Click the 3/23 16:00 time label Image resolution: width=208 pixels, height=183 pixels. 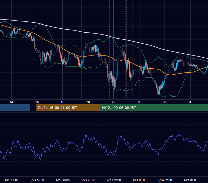(x=37, y=180)
